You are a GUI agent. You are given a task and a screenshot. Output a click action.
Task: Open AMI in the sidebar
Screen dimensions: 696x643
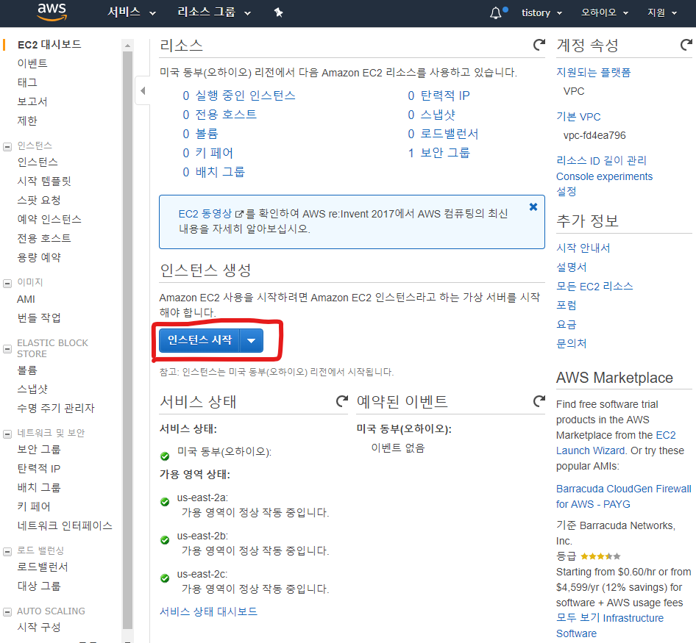coord(26,299)
